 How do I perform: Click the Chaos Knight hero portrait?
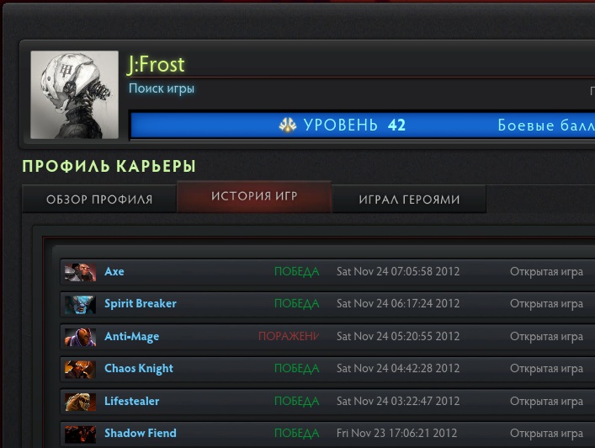click(x=80, y=370)
